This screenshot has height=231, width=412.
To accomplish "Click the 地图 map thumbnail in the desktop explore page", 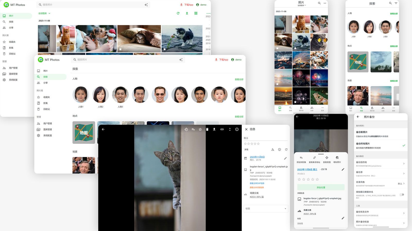I will pyautogui.click(x=84, y=133).
